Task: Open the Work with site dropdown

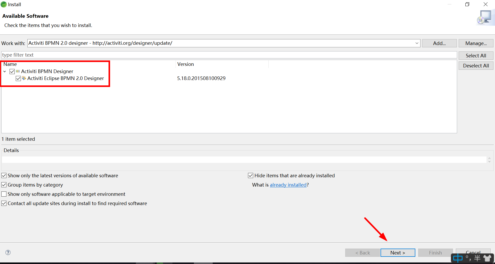Action: pos(417,43)
